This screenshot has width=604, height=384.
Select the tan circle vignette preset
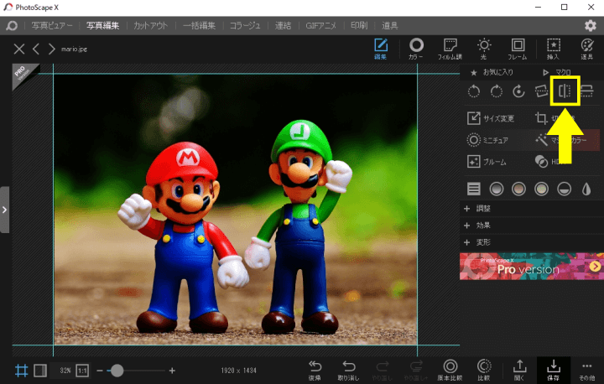click(x=518, y=189)
